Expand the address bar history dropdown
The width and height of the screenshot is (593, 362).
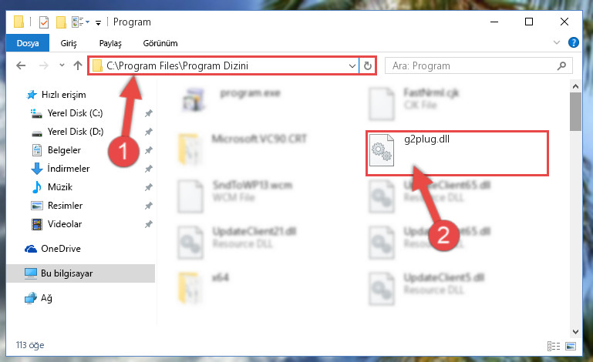352,66
